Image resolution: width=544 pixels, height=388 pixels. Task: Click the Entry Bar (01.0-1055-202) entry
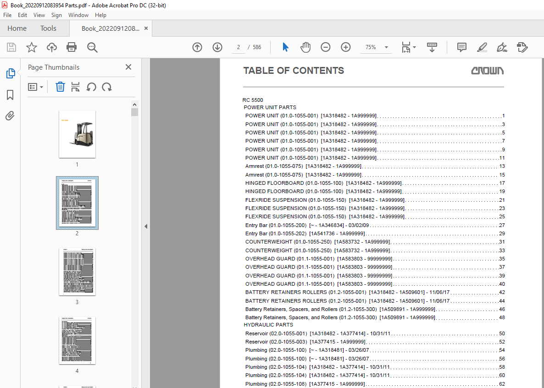coord(375,233)
